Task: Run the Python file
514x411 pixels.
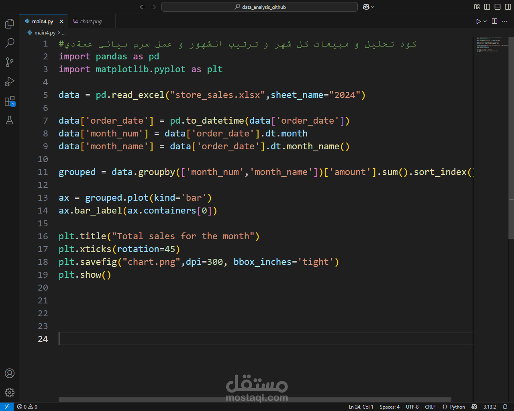Action: (478, 21)
